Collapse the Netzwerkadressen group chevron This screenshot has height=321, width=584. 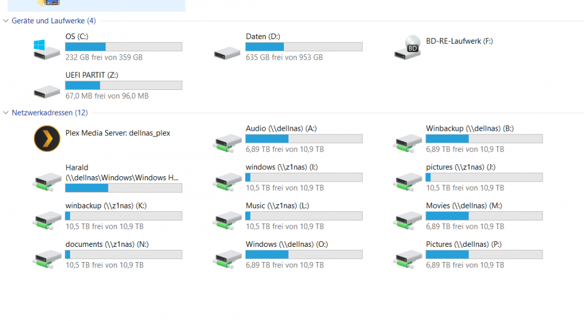click(6, 113)
